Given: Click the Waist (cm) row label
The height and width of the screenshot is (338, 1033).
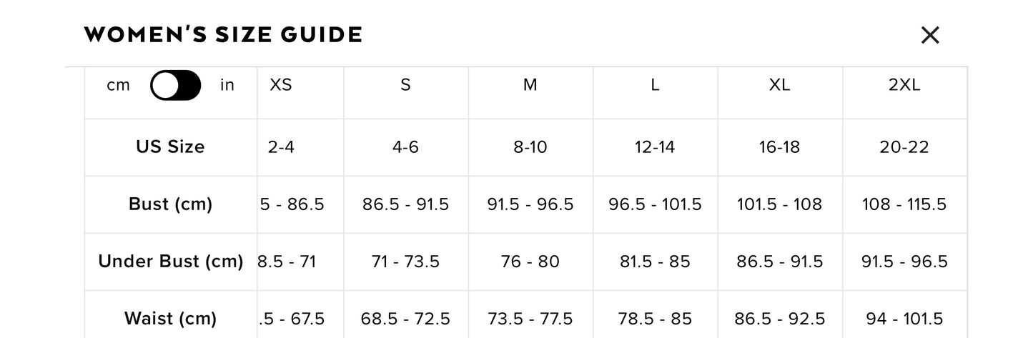Looking at the screenshot, I should click(170, 318).
